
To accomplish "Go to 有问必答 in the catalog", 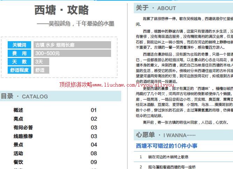I will 23,128.
